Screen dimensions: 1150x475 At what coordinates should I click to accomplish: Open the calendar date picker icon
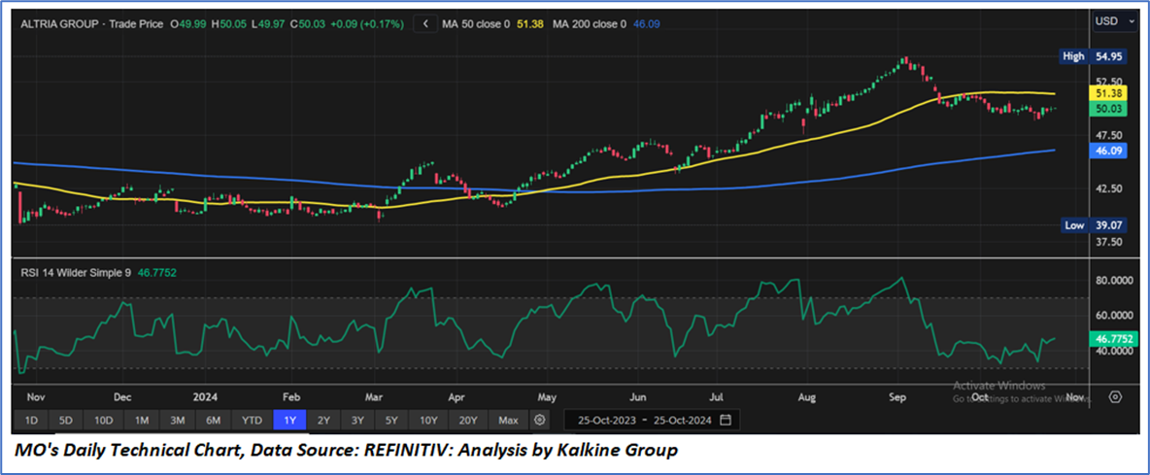click(x=725, y=421)
